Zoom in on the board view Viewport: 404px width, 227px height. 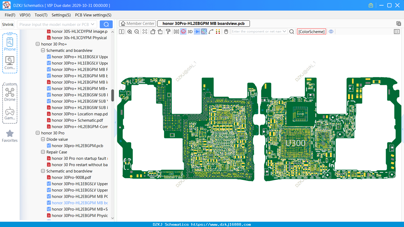coord(130,32)
